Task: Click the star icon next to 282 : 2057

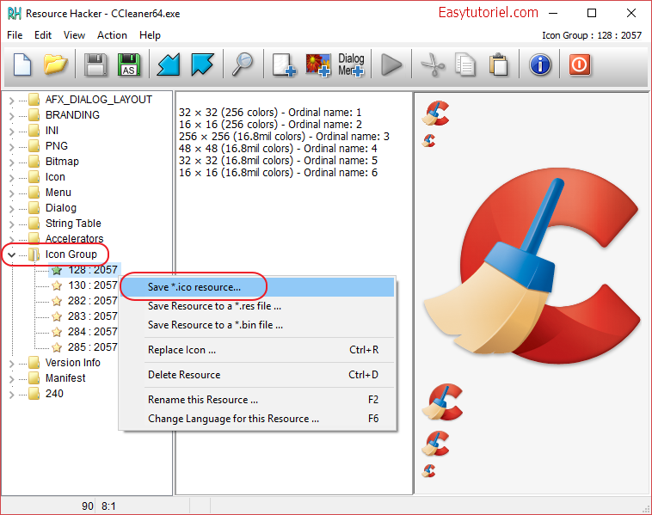Action: click(57, 301)
